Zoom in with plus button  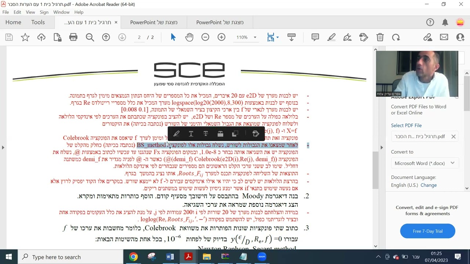pos(221,37)
